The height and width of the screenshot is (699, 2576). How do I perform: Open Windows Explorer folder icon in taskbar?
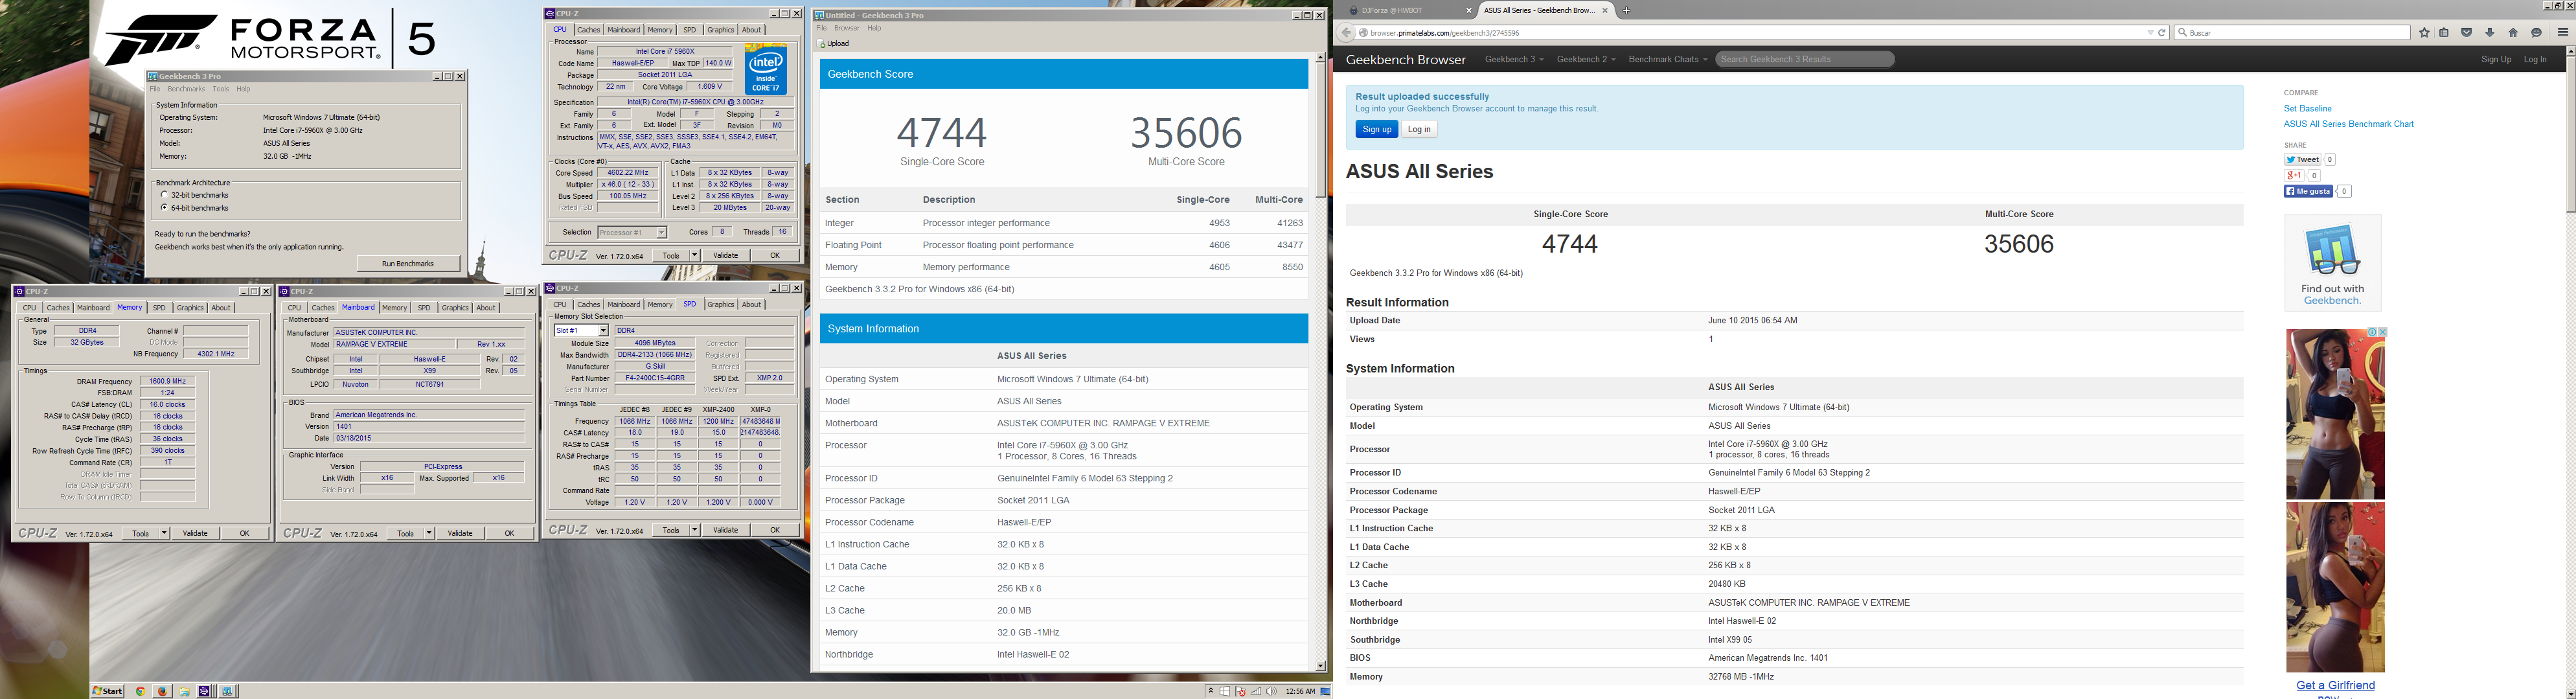tap(185, 691)
